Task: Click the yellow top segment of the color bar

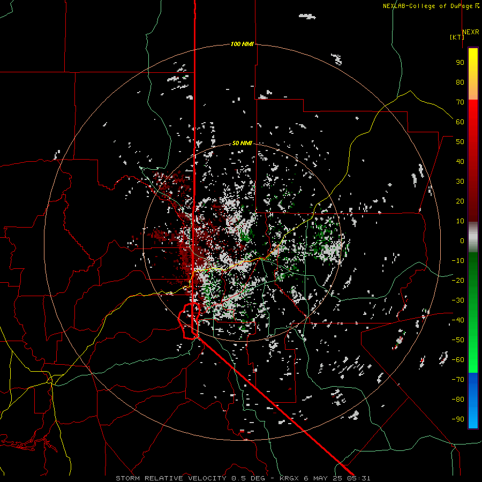Action: 473,74
